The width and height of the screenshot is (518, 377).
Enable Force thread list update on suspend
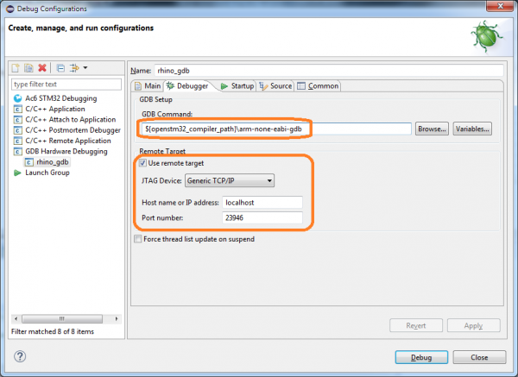(x=138, y=239)
